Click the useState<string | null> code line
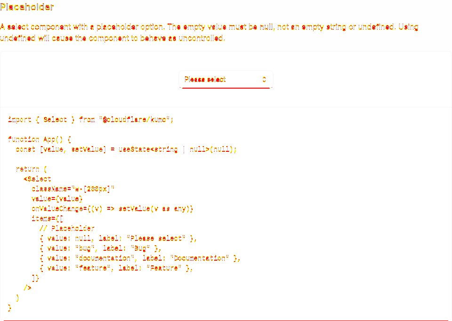 click(x=126, y=149)
